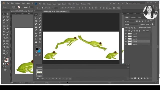This screenshot has height=90, width=160.
Task: Open Photoshop's Layer menu
Action: [x=54, y=4]
